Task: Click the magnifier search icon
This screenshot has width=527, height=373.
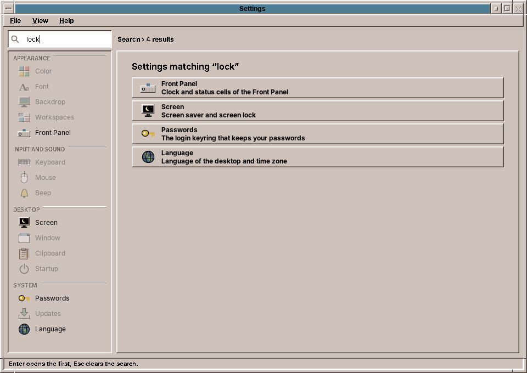Action: tap(15, 39)
